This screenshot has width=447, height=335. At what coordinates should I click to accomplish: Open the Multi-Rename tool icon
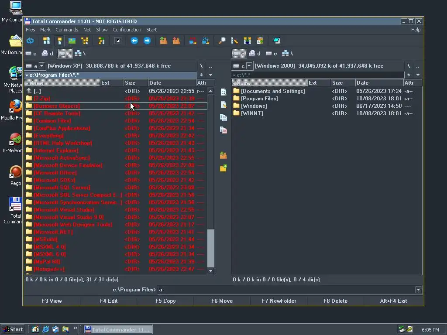[x=234, y=41]
